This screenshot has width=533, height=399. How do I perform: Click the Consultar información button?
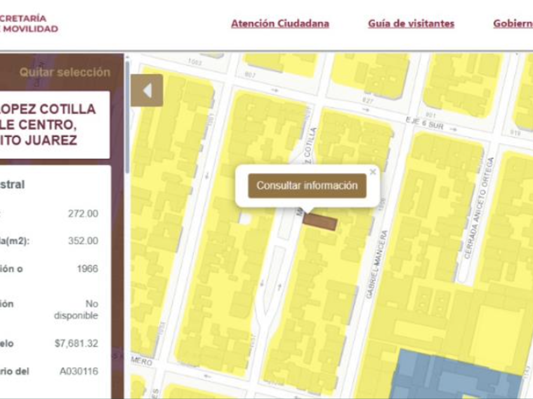[307, 186]
